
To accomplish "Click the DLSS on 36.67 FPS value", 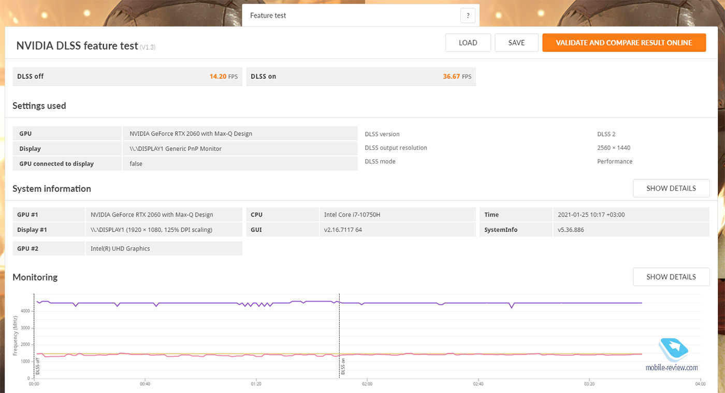I will click(x=457, y=77).
